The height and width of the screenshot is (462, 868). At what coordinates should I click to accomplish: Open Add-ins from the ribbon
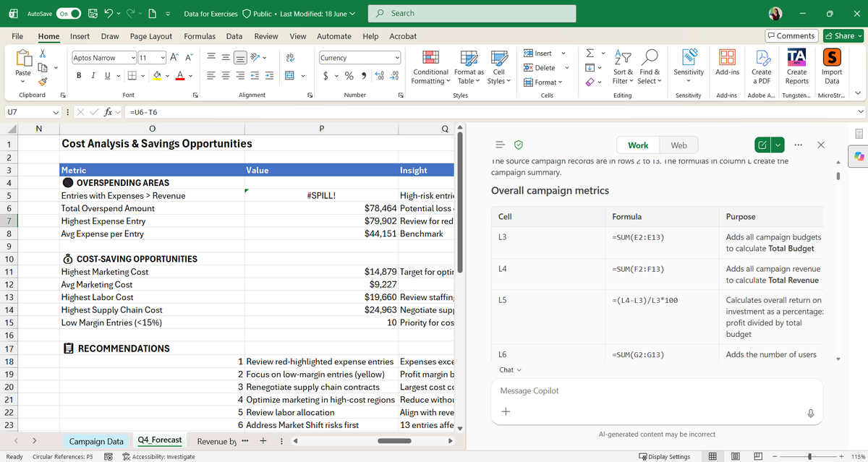coord(727,63)
